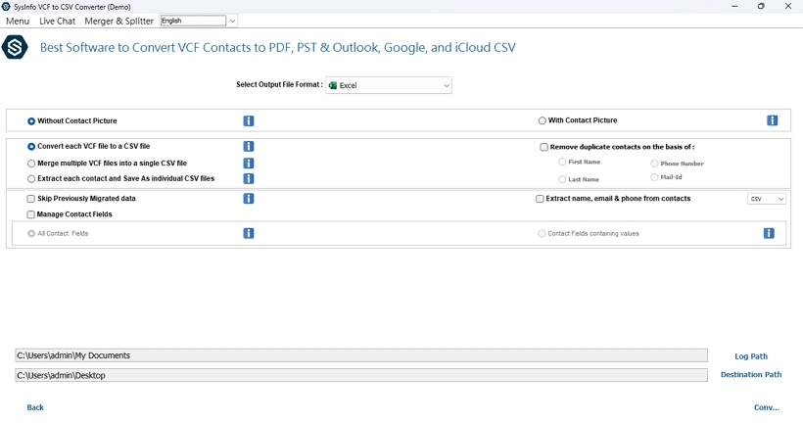Click the Best Software headline text

[277, 48]
